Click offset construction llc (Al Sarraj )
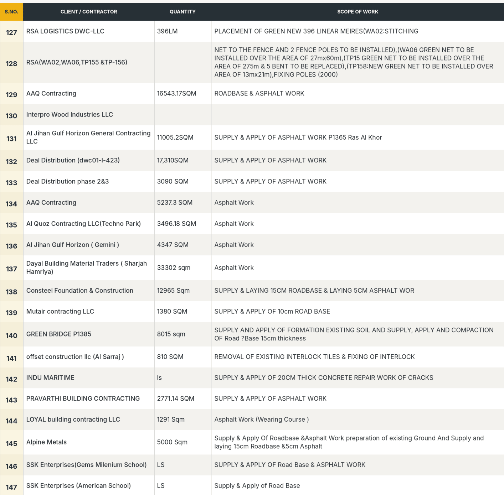Image resolution: width=504 pixels, height=495 pixels. pos(75,357)
